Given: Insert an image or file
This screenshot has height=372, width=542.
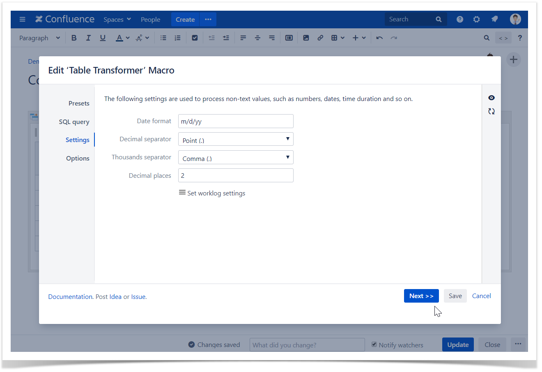Looking at the screenshot, I should (306, 38).
